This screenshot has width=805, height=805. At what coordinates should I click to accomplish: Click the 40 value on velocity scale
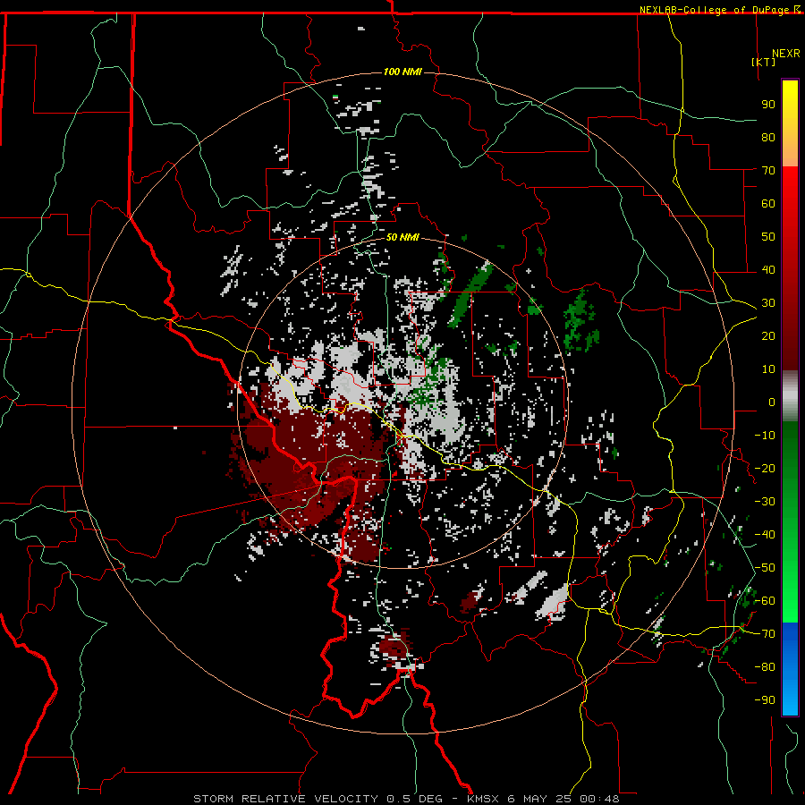768,269
